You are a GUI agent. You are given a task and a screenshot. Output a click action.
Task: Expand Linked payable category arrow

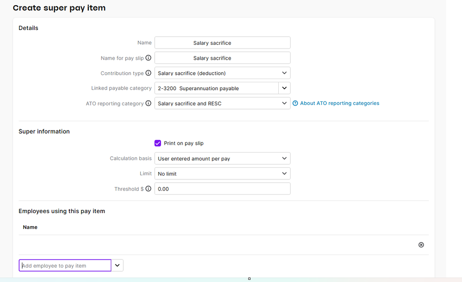click(284, 88)
